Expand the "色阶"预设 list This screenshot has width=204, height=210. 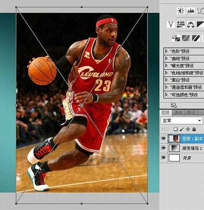tap(166, 51)
